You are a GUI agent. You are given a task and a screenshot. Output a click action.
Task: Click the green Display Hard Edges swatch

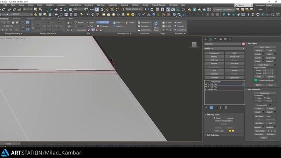(256, 80)
